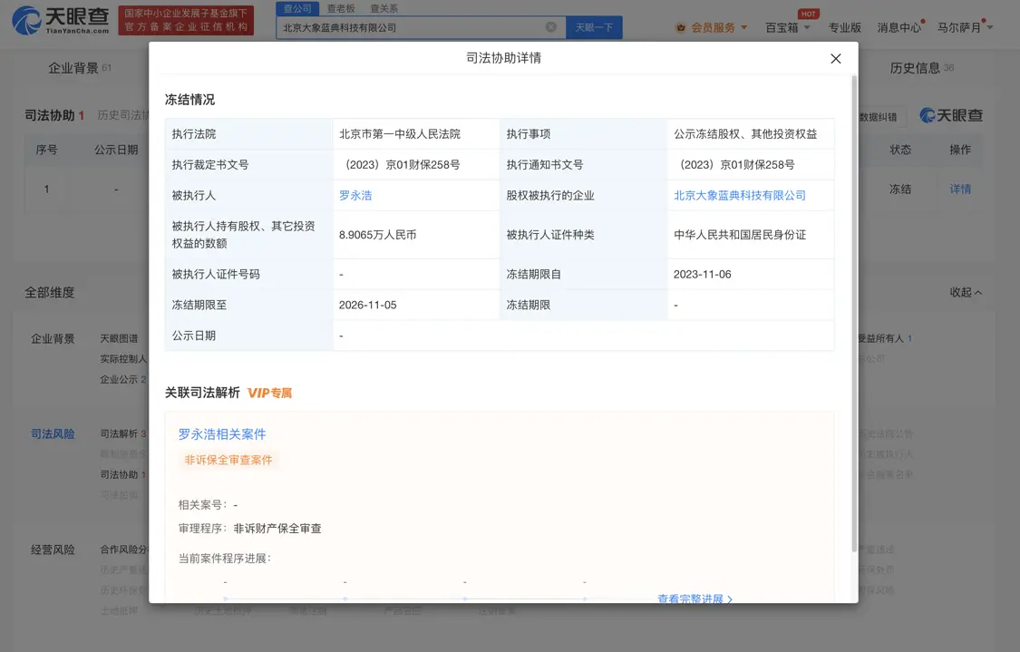The image size is (1020, 652).
Task: Switch to the 查老板 search tab
Action: (x=341, y=8)
